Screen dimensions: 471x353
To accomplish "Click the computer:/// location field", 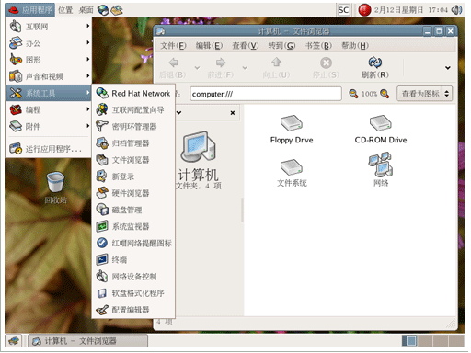I will tap(266, 94).
